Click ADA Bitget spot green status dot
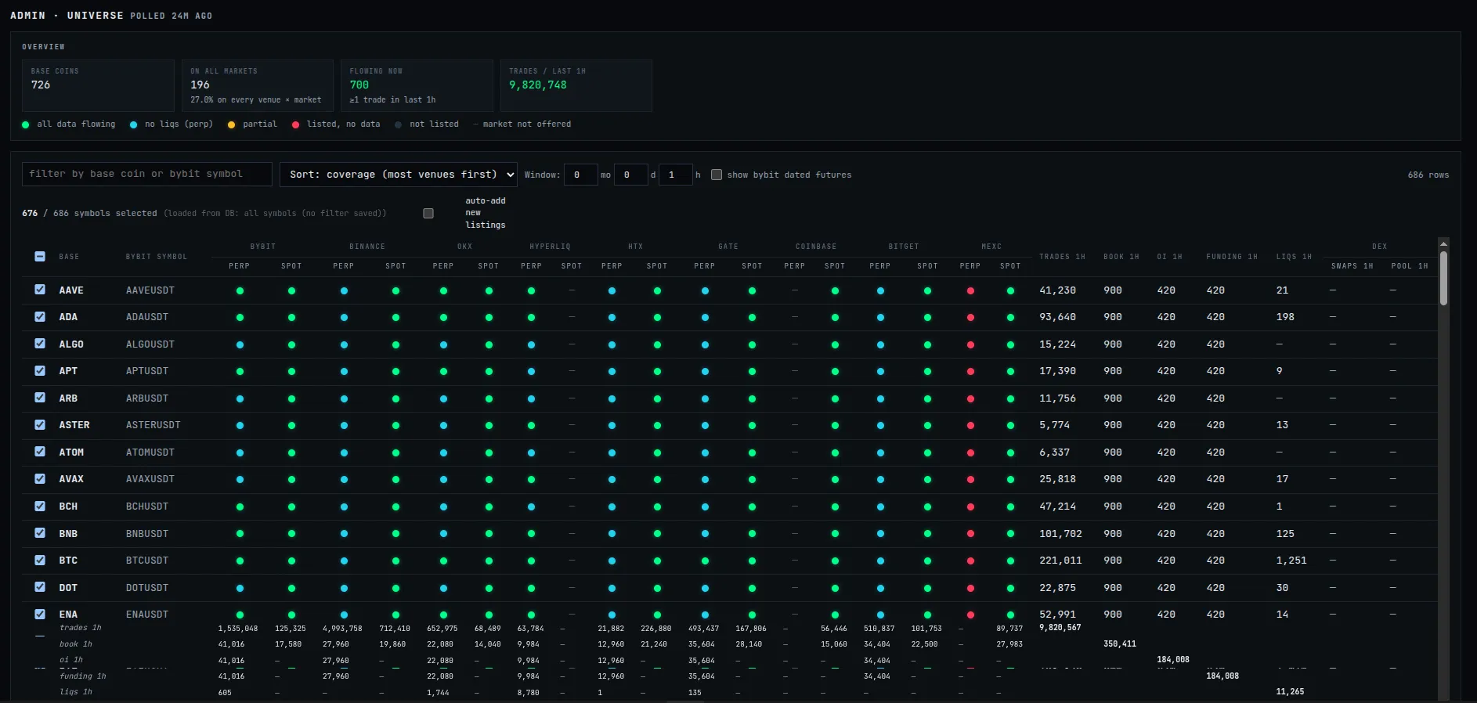The width and height of the screenshot is (1477, 703). tap(927, 318)
